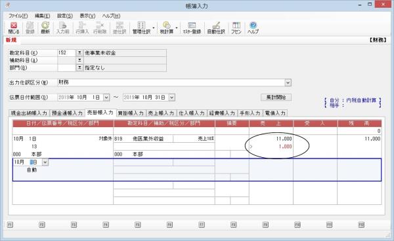Screen dimensions: 394x241
Task: Switch to the 手形入力 tab
Action: coord(250,113)
